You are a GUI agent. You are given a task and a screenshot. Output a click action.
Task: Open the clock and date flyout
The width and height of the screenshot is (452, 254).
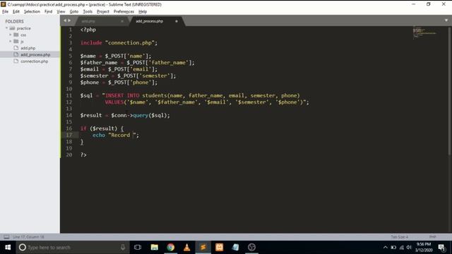pos(424,248)
